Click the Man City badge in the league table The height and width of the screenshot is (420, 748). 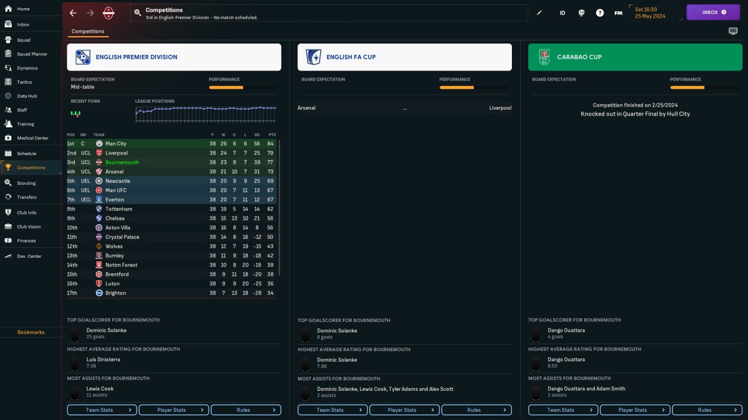click(99, 143)
